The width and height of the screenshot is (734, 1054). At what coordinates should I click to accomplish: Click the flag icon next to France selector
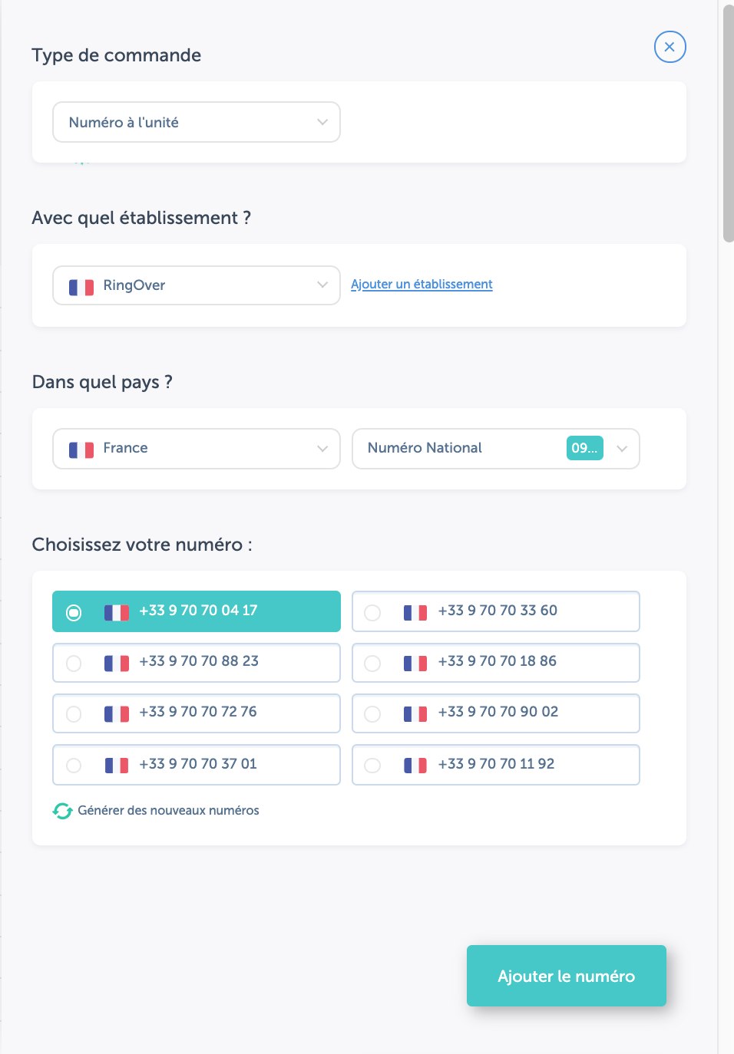click(81, 448)
